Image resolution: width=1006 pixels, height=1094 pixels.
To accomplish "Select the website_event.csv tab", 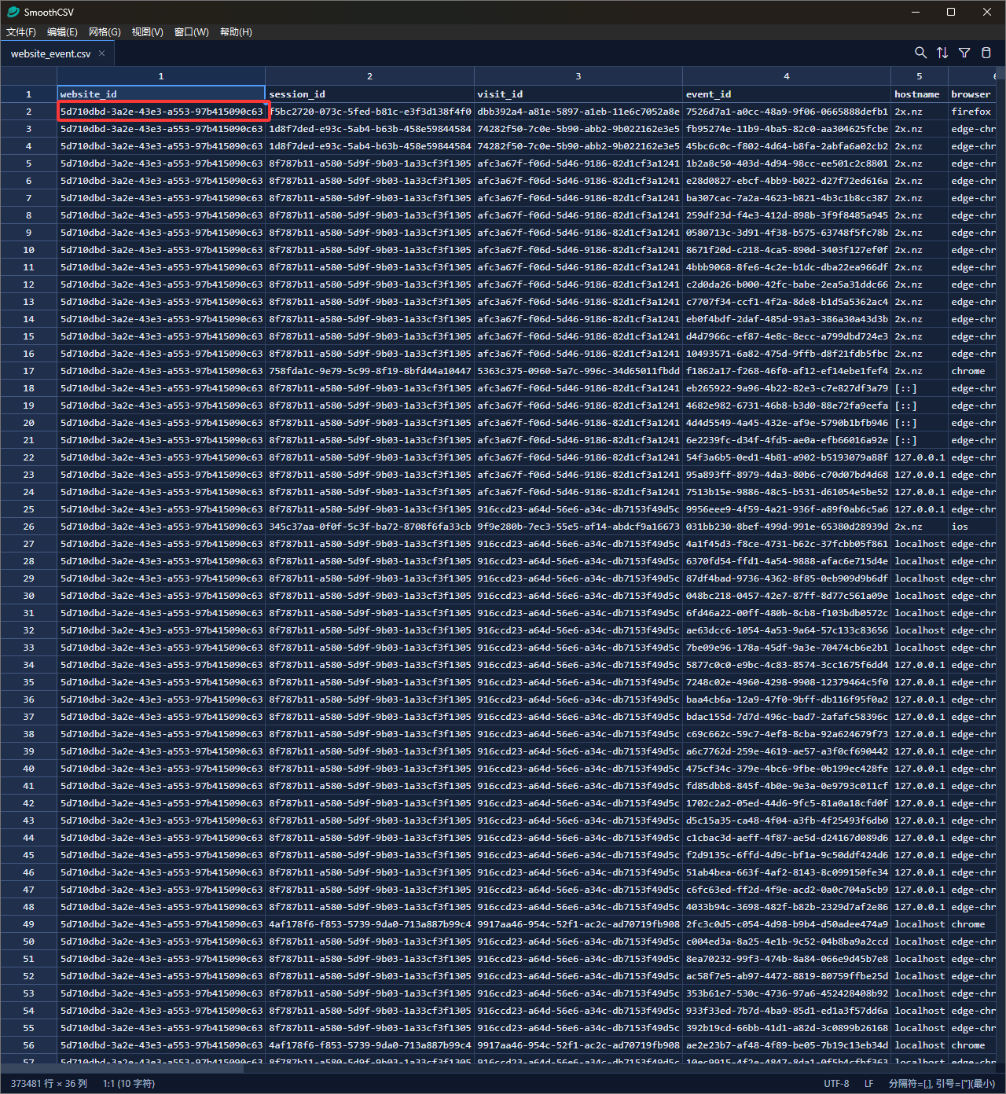I will (50, 53).
